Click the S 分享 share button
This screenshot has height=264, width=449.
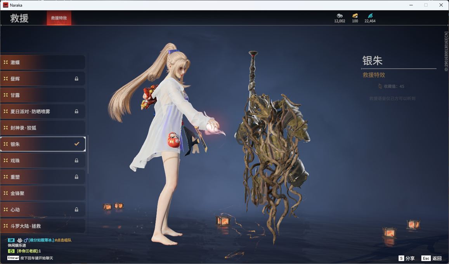(x=406, y=258)
